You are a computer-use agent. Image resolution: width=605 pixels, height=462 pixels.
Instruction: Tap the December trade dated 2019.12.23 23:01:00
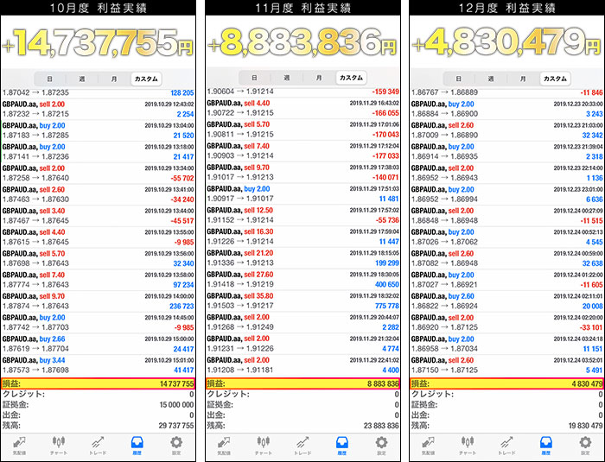coord(506,194)
